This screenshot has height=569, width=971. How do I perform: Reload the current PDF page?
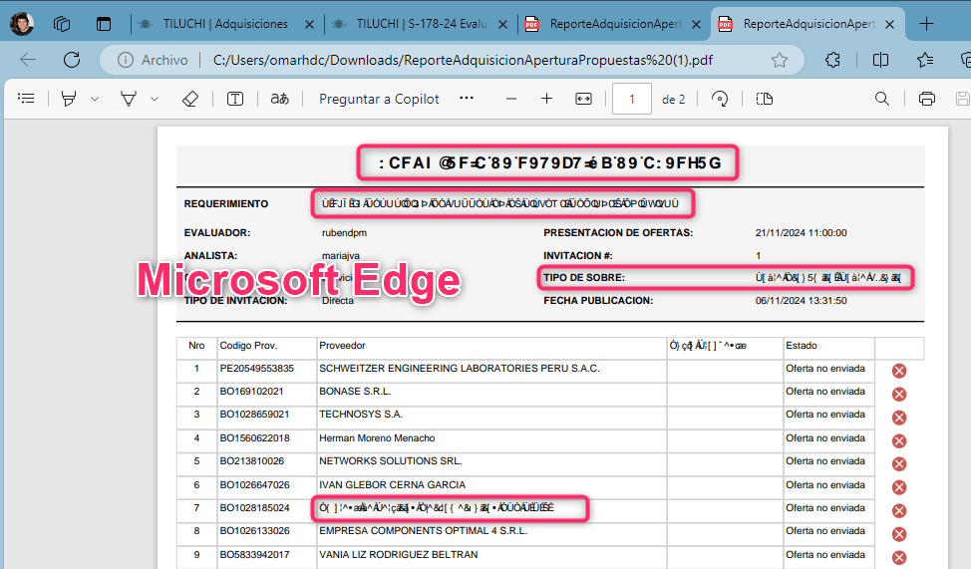72,60
